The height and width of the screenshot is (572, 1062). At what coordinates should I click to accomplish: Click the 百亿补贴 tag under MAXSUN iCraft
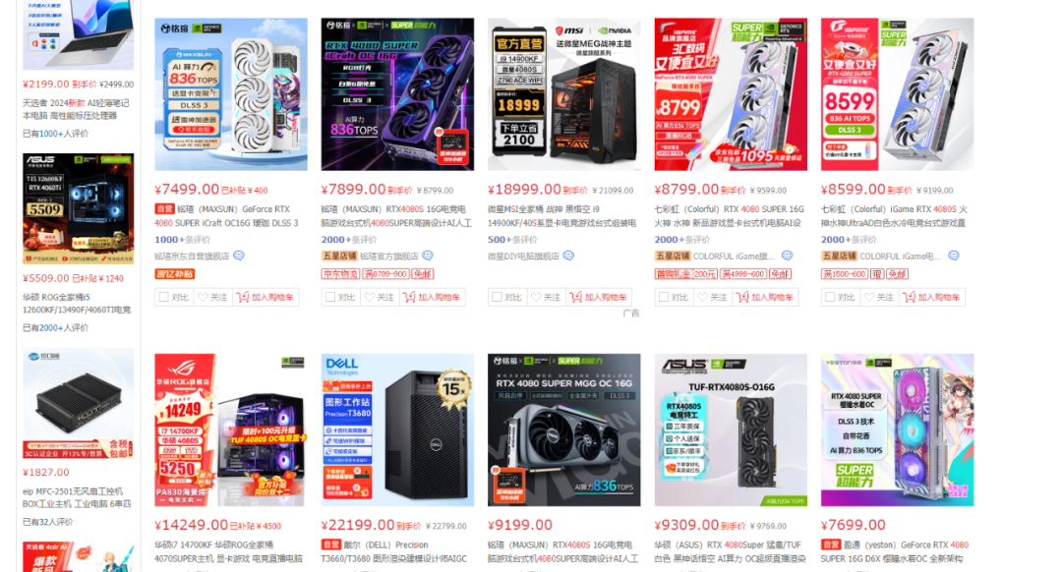tap(175, 274)
